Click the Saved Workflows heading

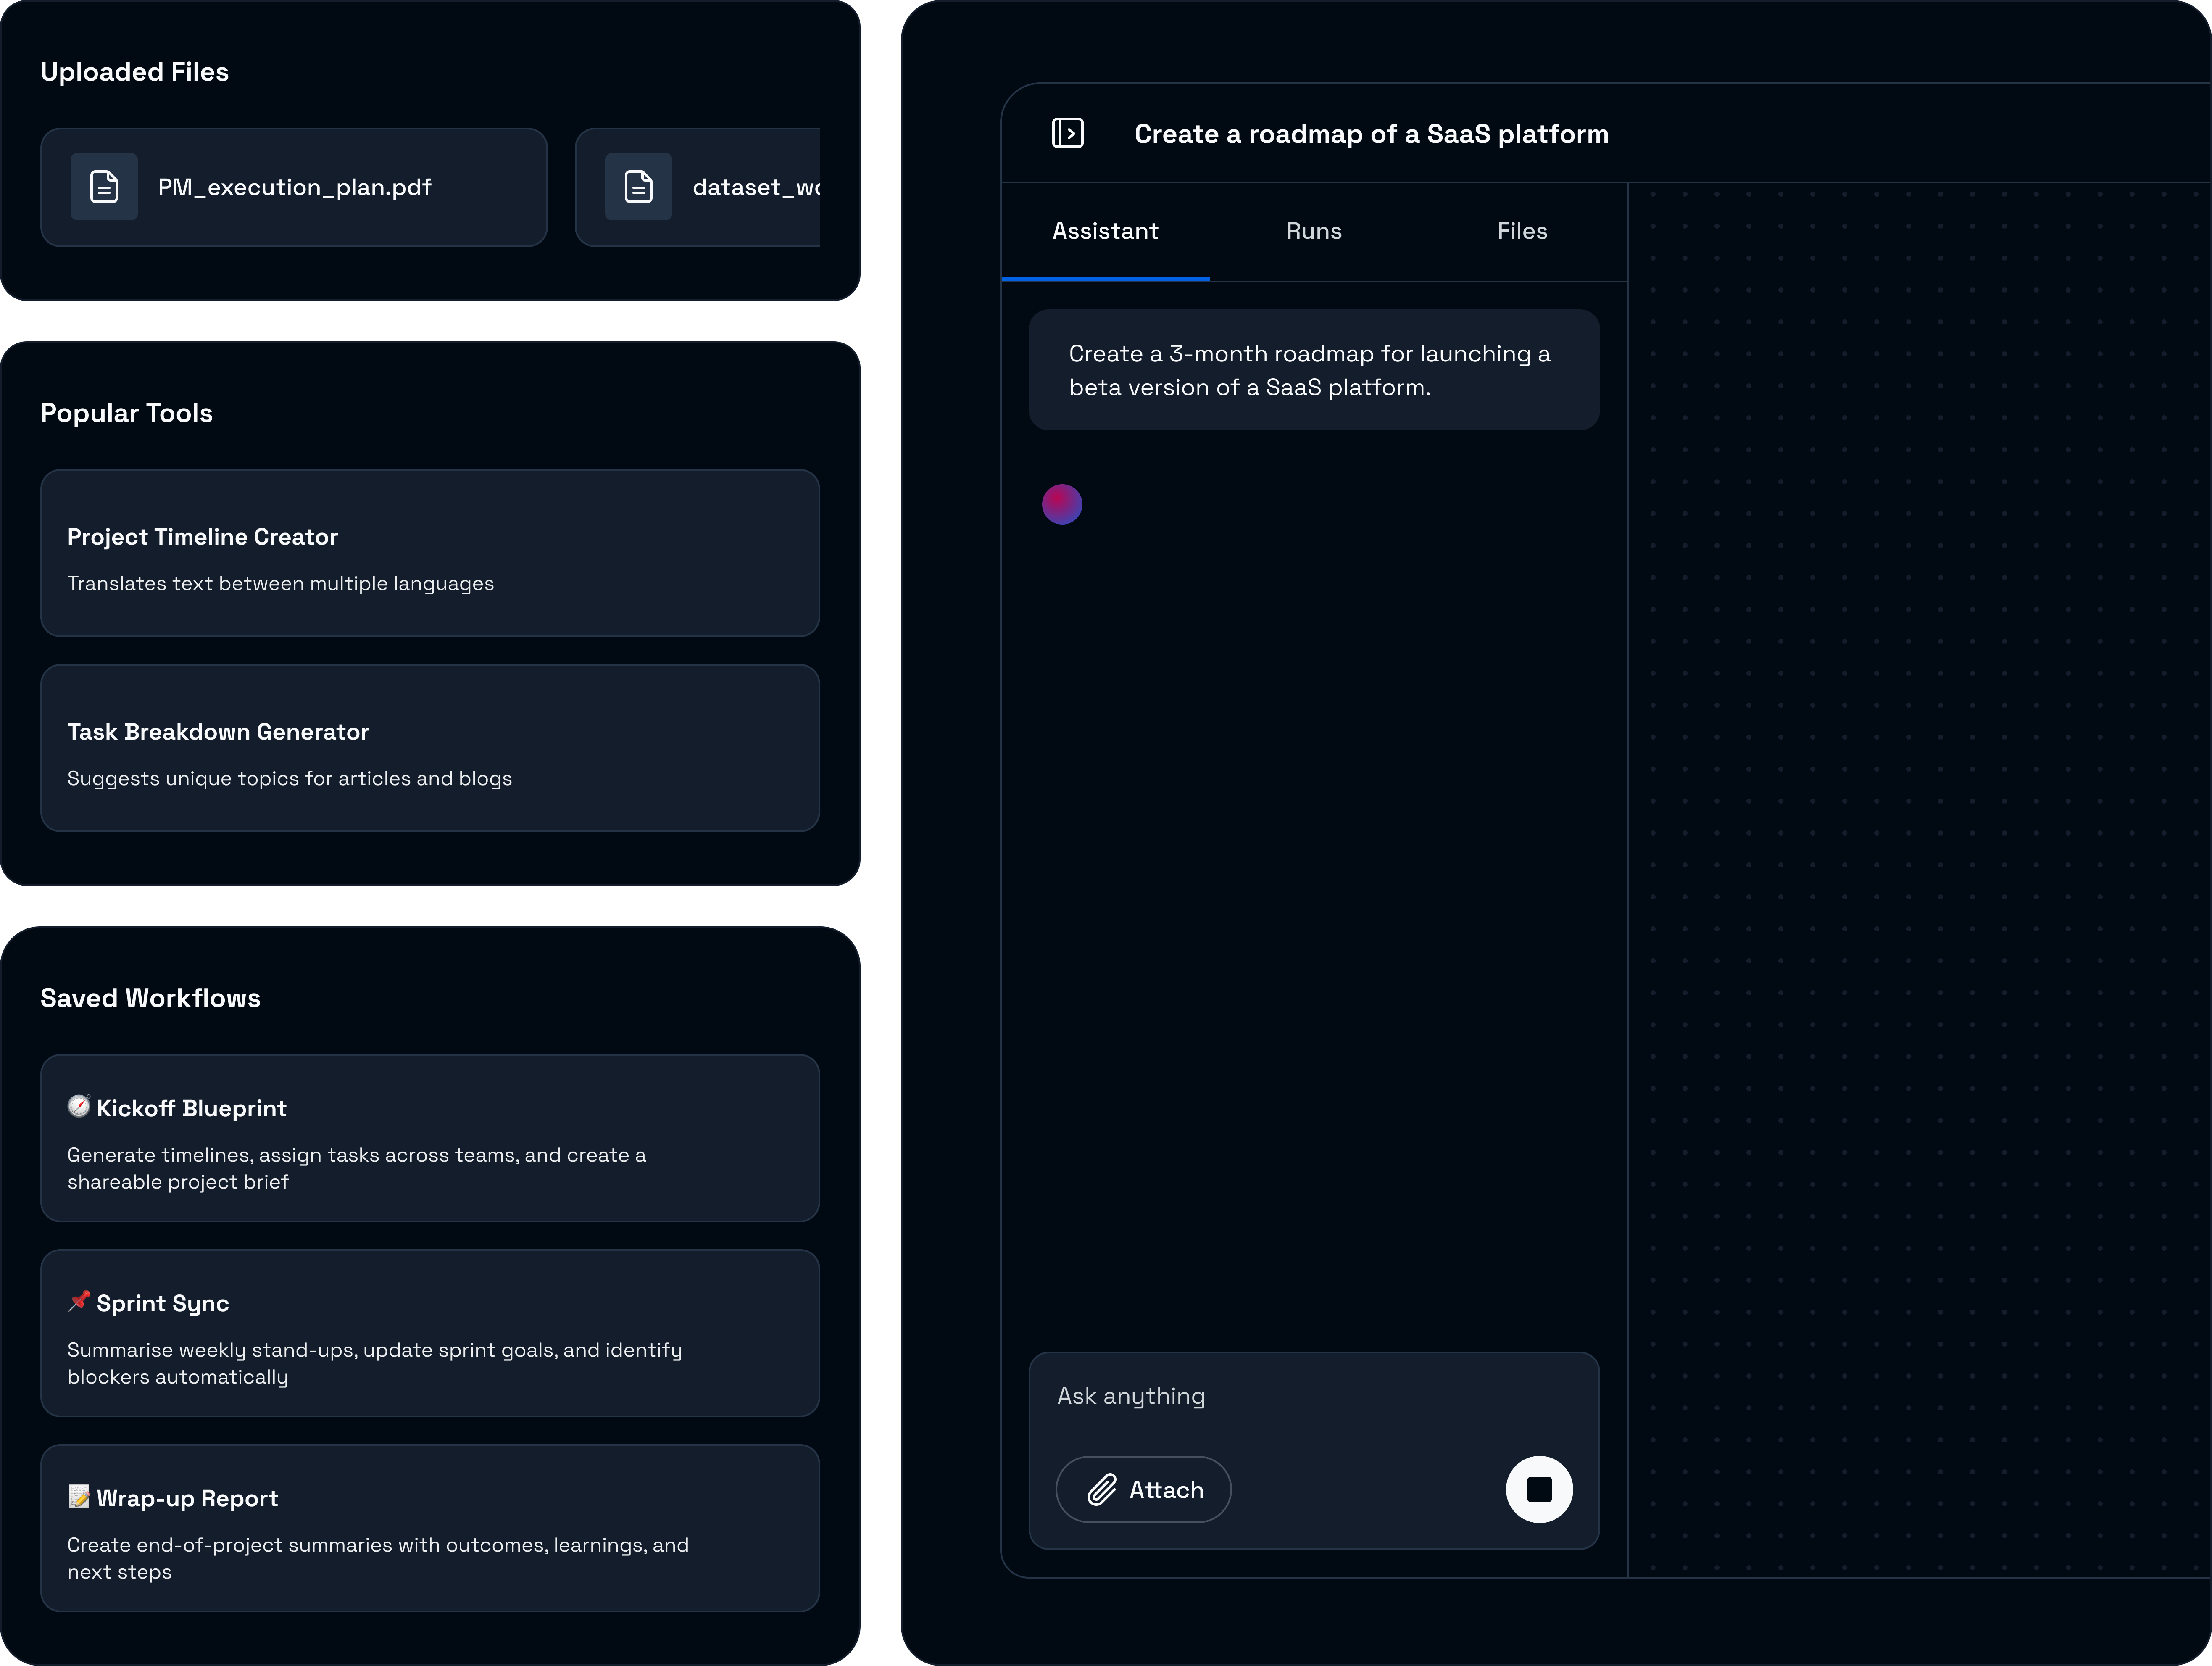coord(150,998)
